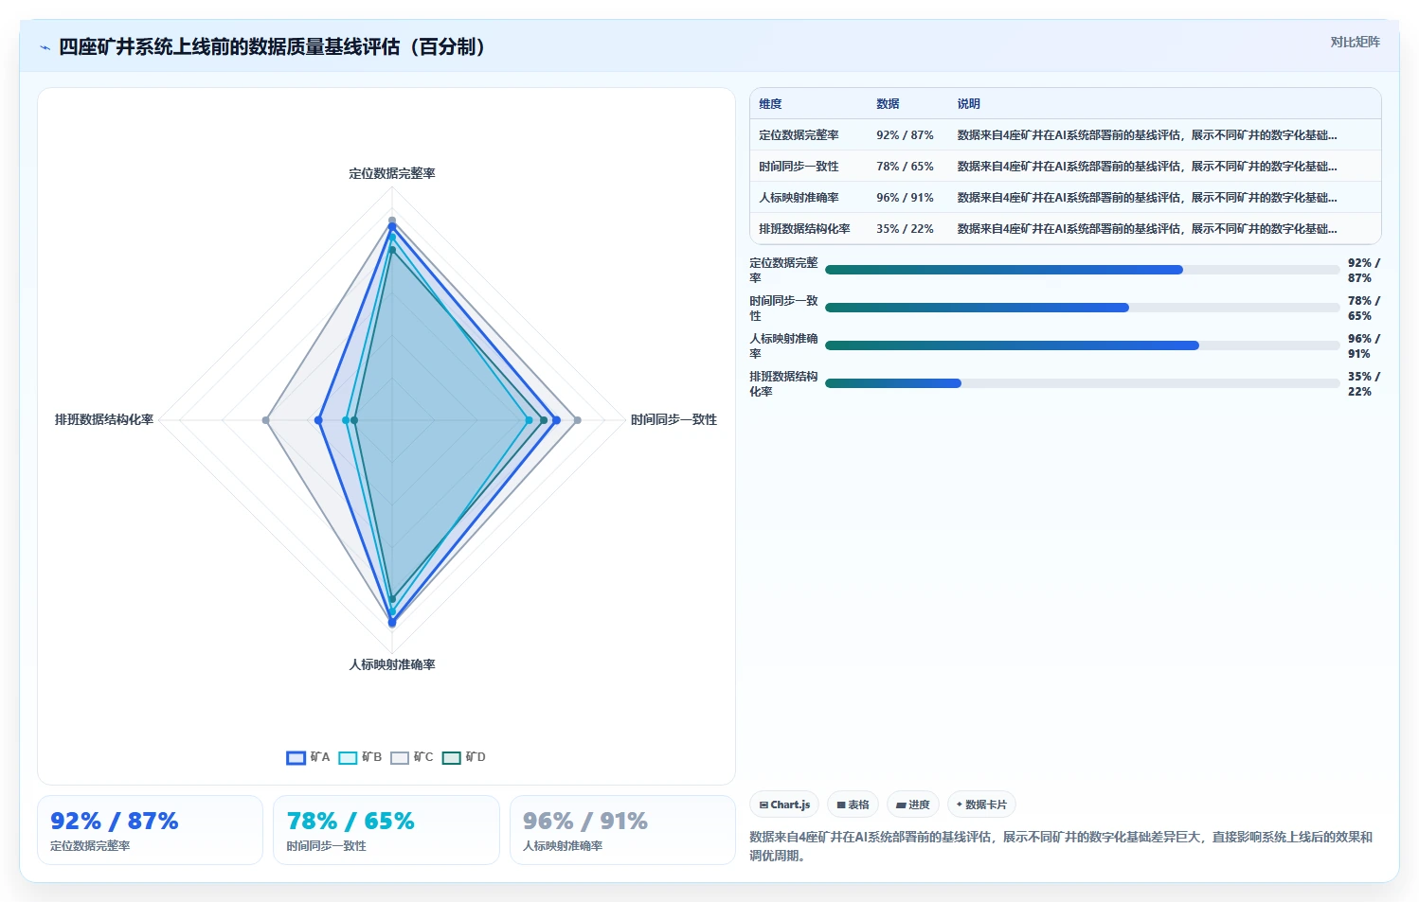
Task: Click the 排班数据结构化率 progress bar
Action: coord(1082,383)
